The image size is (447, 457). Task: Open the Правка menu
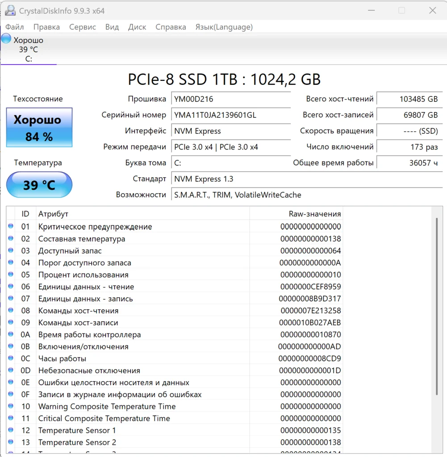46,27
